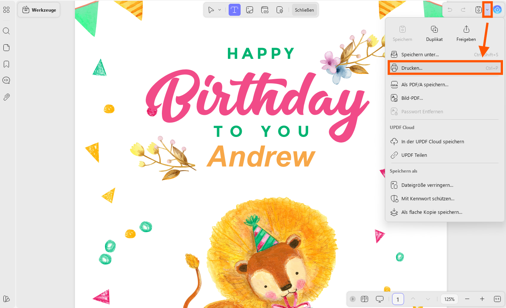Expand the select tool dropdown arrow
The height and width of the screenshot is (308, 506).
pos(220,10)
